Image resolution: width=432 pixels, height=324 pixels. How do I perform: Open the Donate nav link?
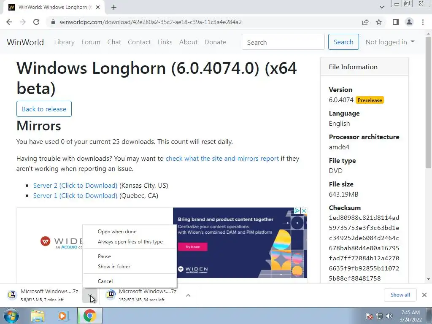click(x=215, y=42)
